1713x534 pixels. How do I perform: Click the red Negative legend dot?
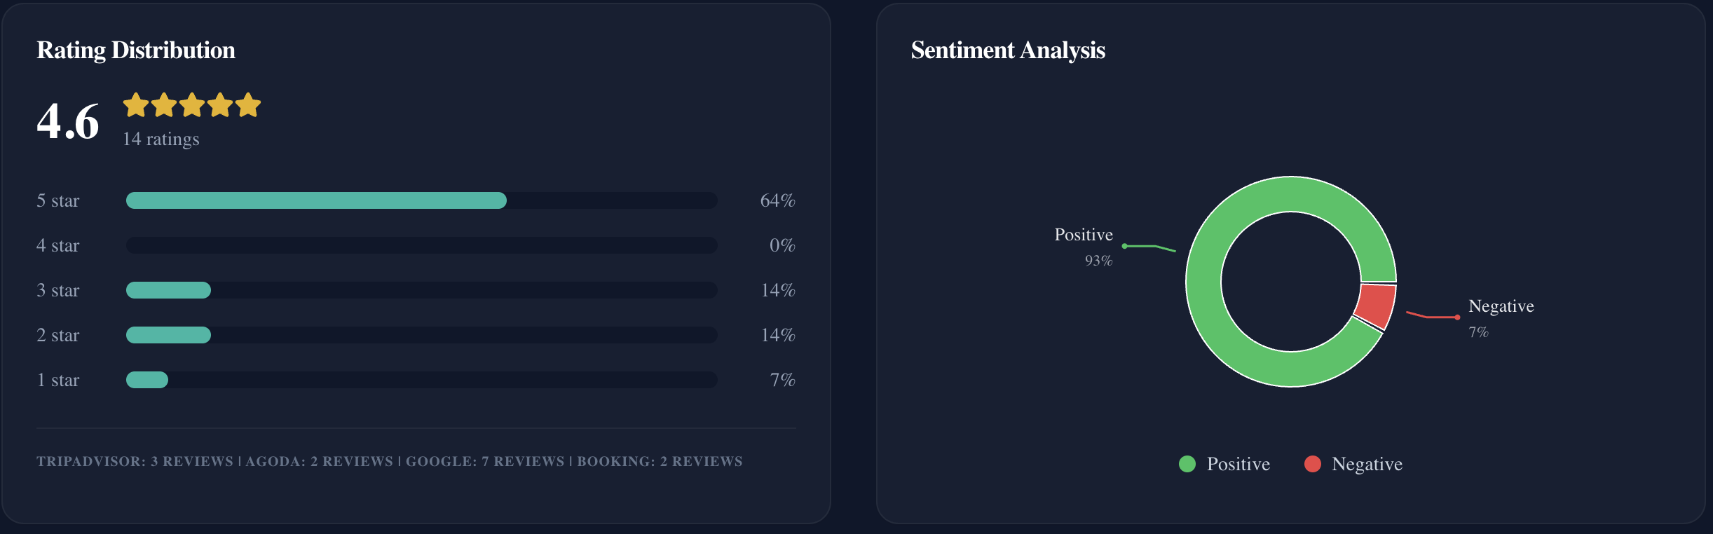1313,464
